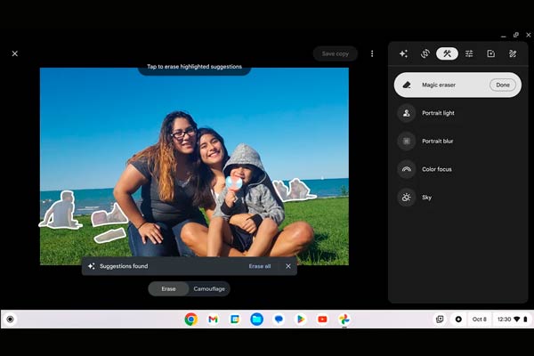534x356 pixels.
Task: Close the photo editor with the X icon
Action: (14, 53)
